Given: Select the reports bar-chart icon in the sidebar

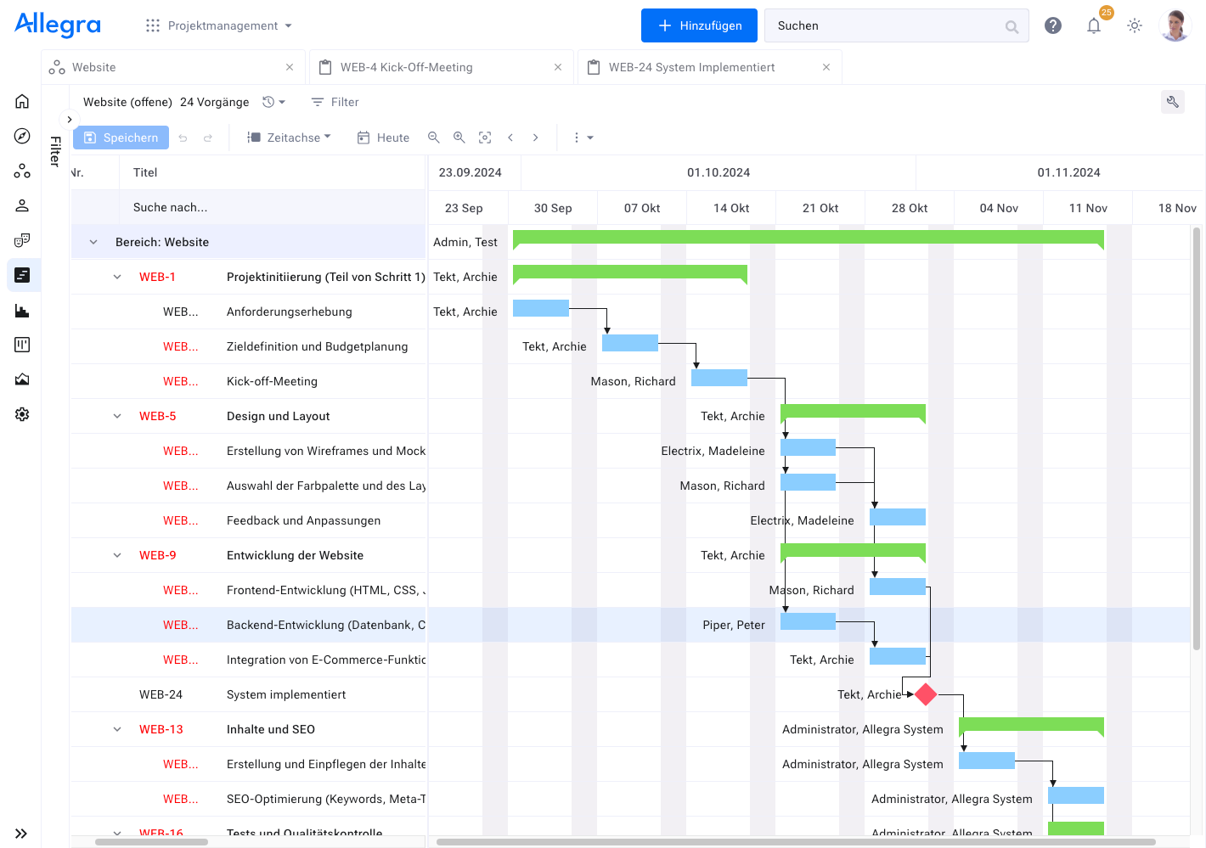Looking at the screenshot, I should point(22,310).
